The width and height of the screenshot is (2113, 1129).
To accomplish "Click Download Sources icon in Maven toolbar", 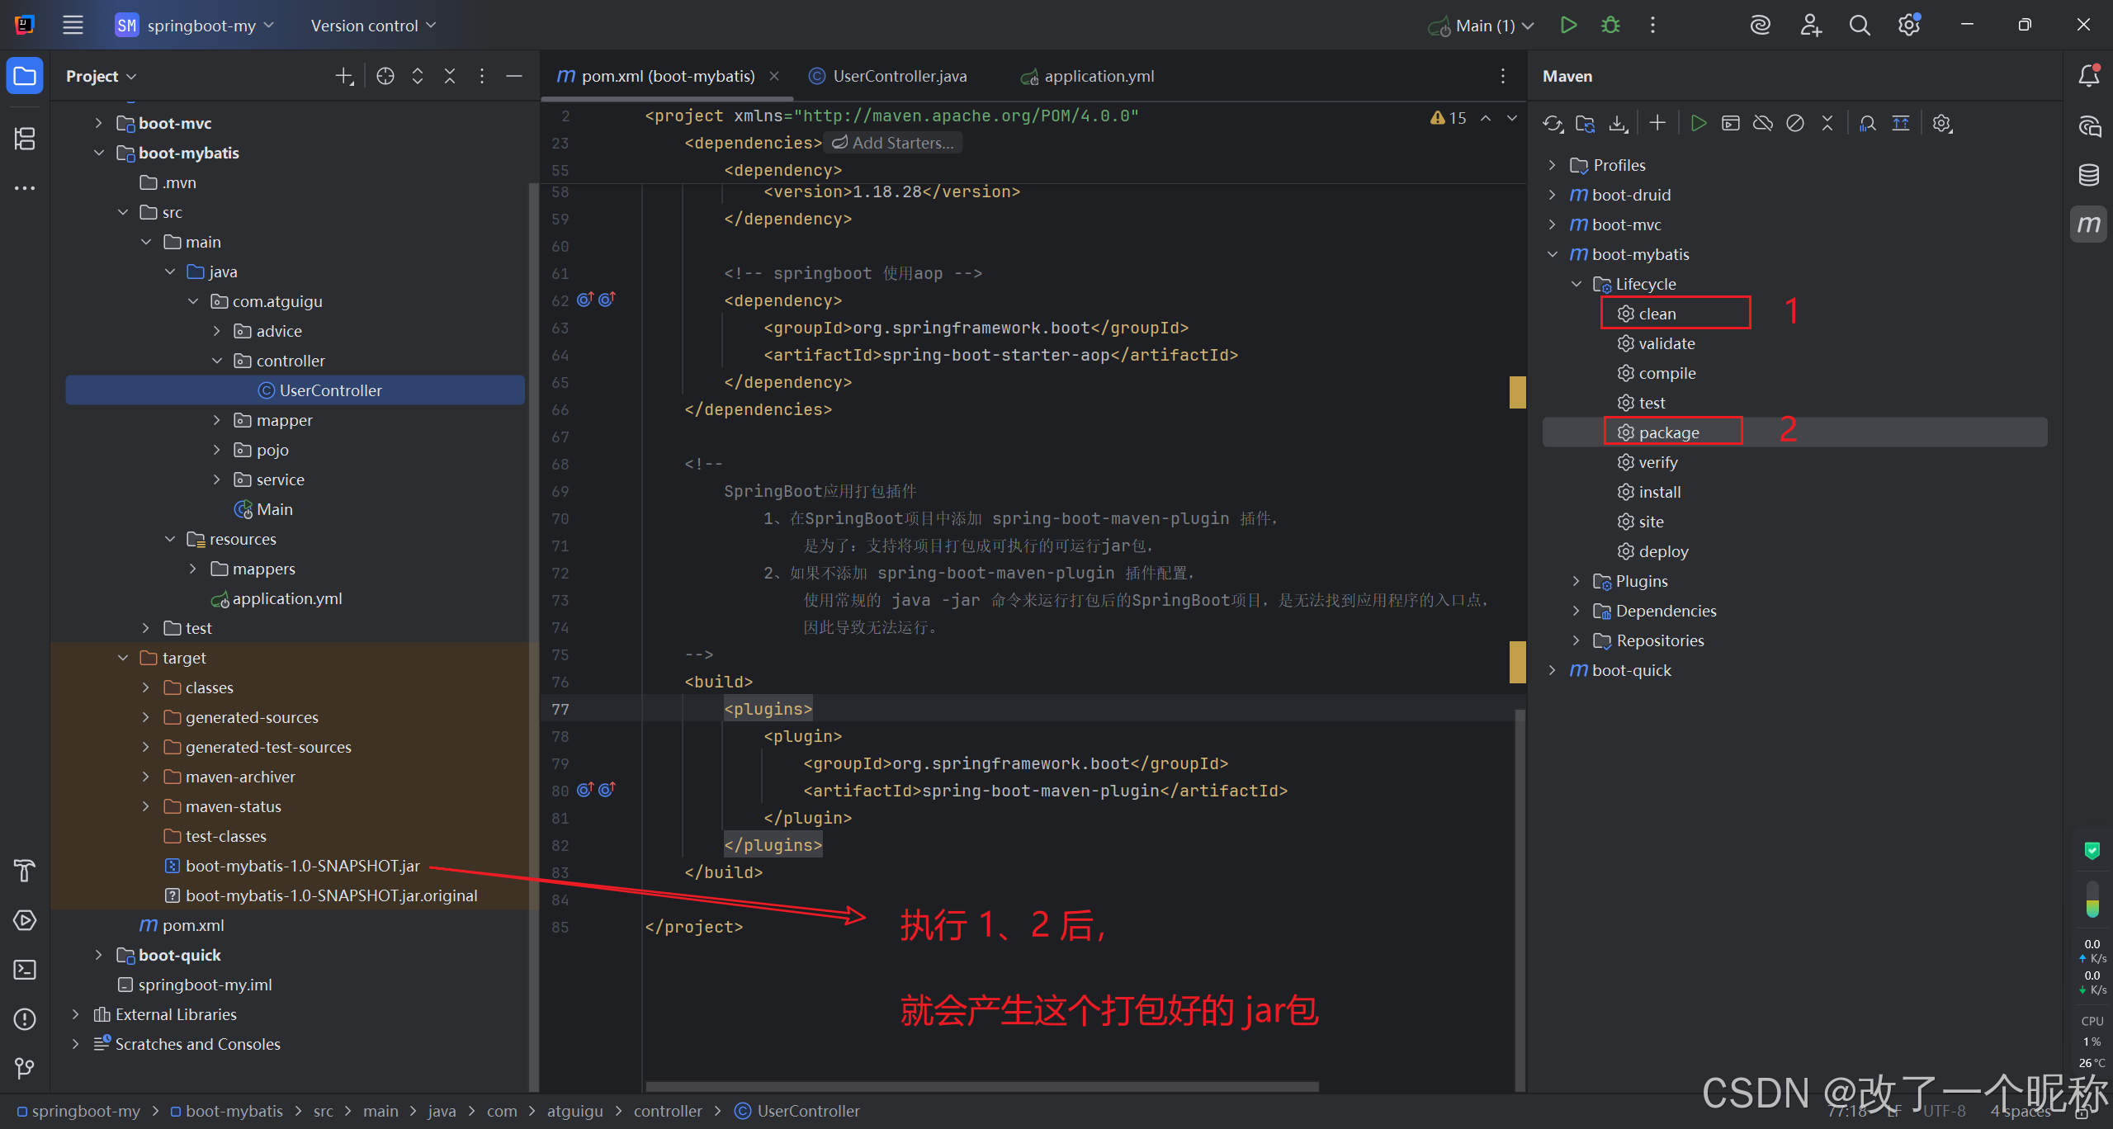I will coord(1618,124).
